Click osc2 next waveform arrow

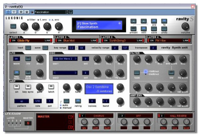76,73
